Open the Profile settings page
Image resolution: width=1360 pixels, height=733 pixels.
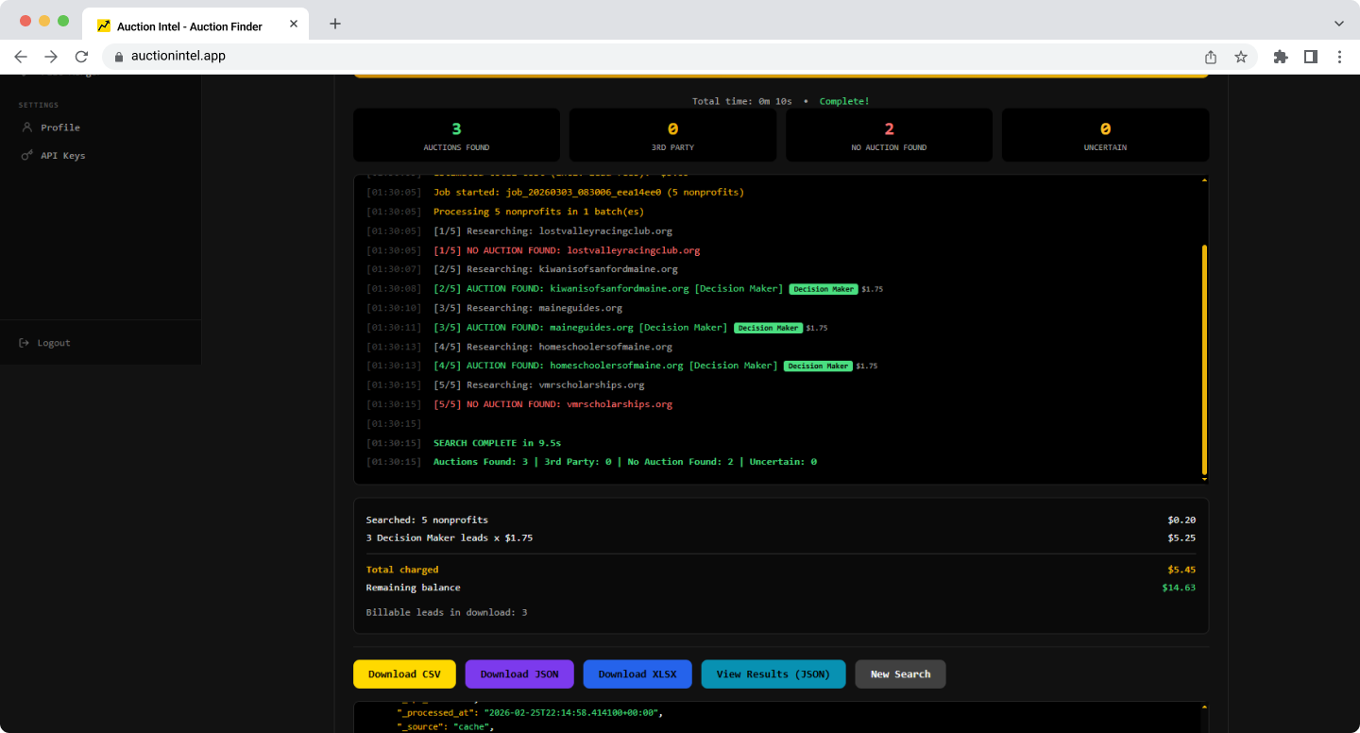(59, 128)
